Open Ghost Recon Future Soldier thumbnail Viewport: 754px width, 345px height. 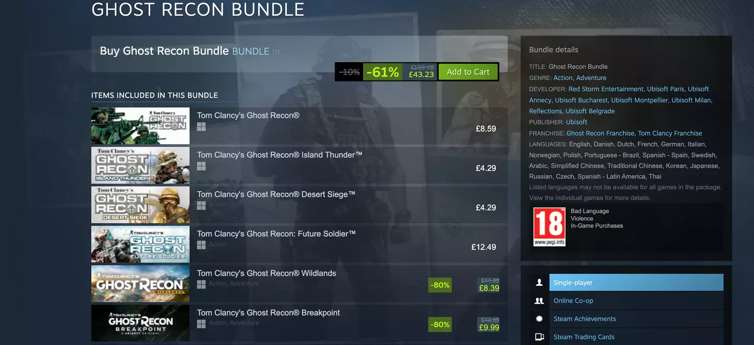pyautogui.click(x=140, y=244)
